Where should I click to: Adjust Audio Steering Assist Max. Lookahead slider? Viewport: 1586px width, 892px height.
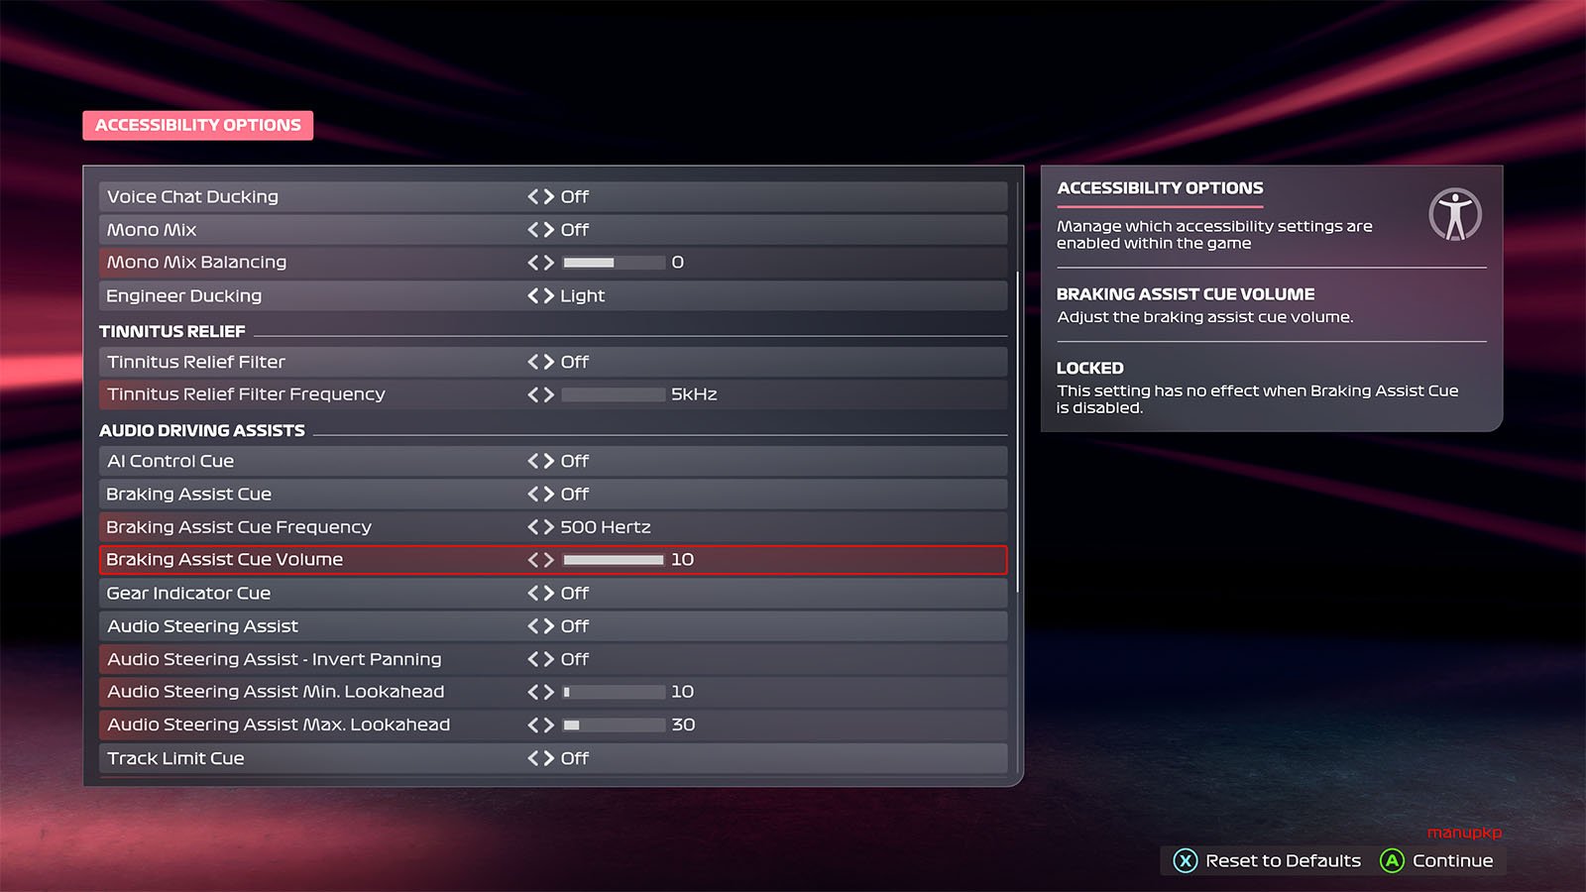tap(614, 725)
